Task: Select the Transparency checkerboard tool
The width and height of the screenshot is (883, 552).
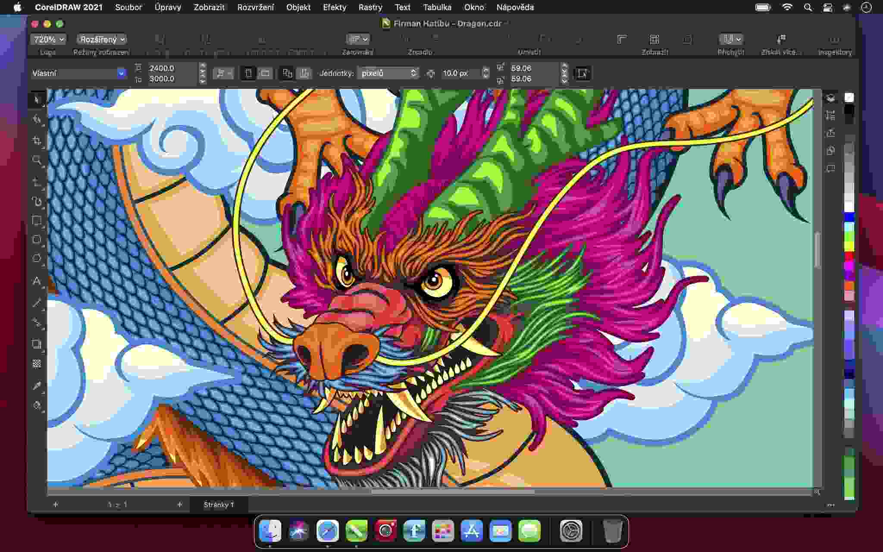Action: click(37, 364)
